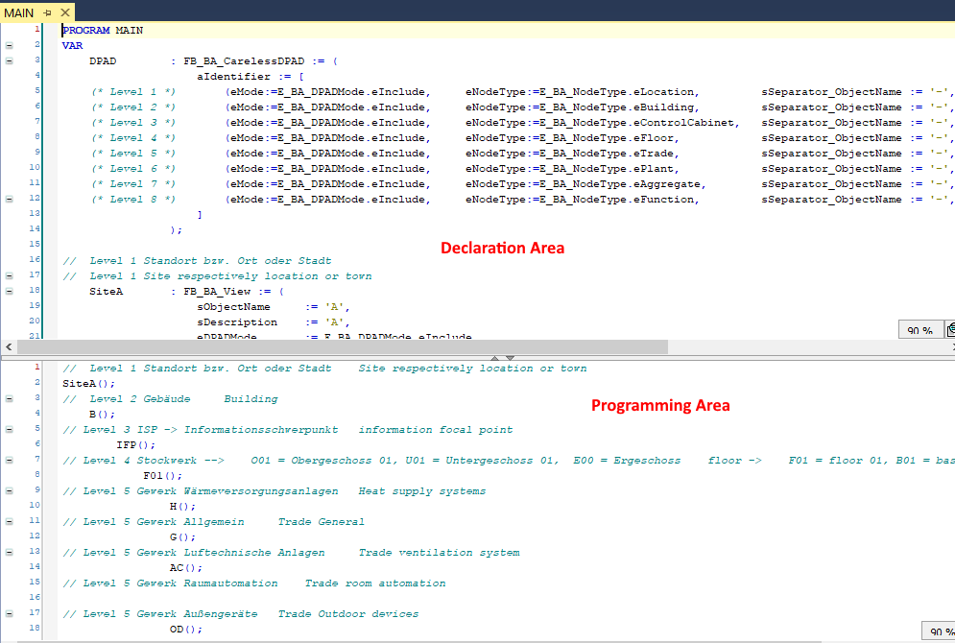Image resolution: width=955 pixels, height=643 pixels.
Task: Collapse the DPAD declaration fold marker
Action: click(x=10, y=60)
